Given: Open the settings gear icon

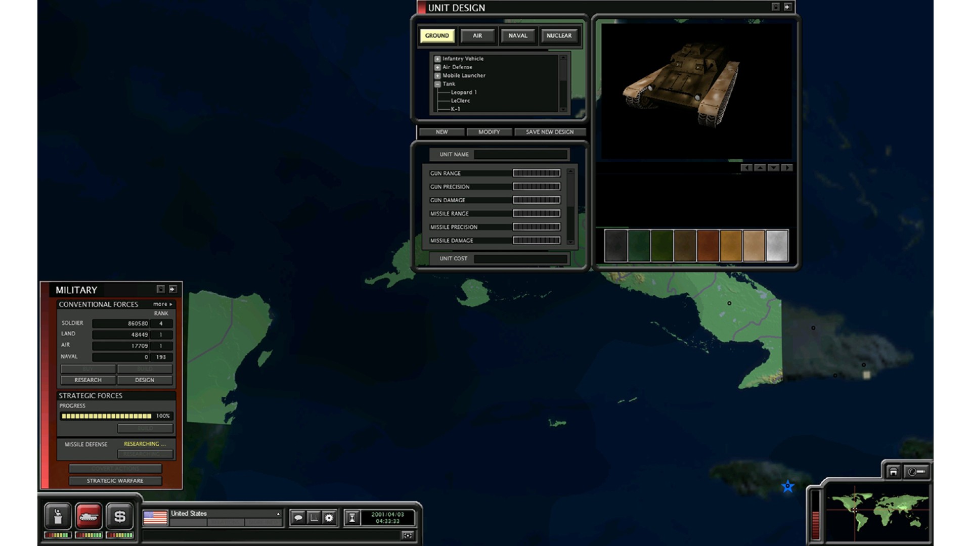Looking at the screenshot, I should [329, 518].
